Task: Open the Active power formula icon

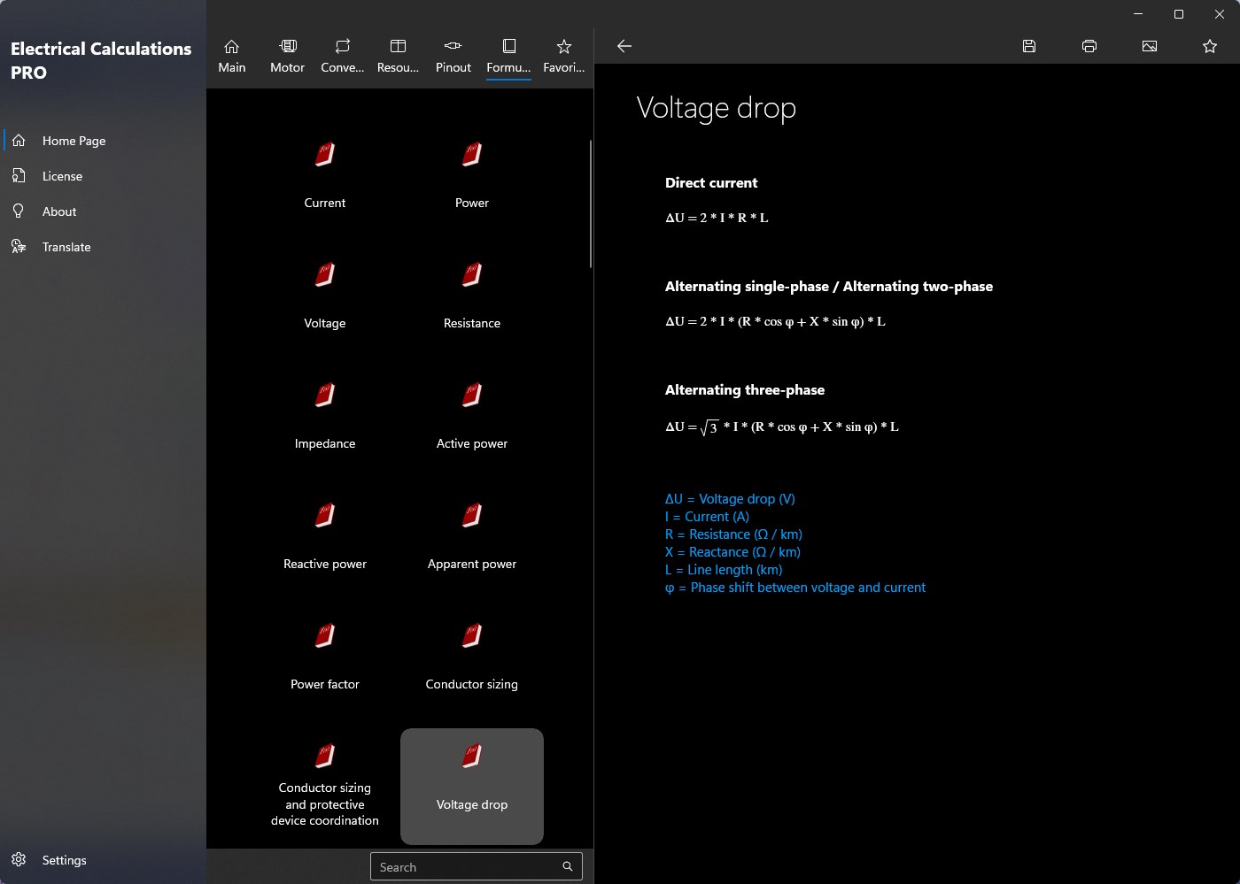Action: [472, 396]
